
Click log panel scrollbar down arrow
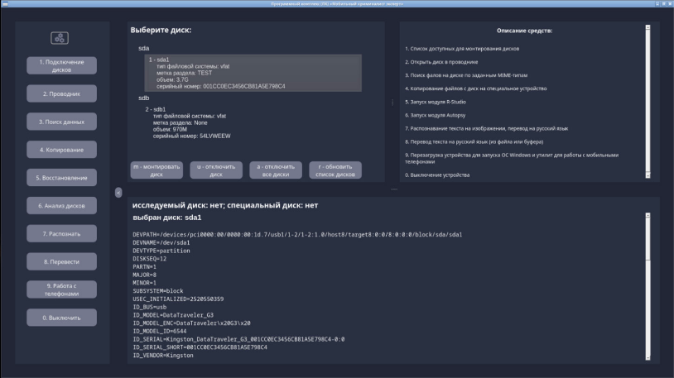pyautogui.click(x=648, y=357)
